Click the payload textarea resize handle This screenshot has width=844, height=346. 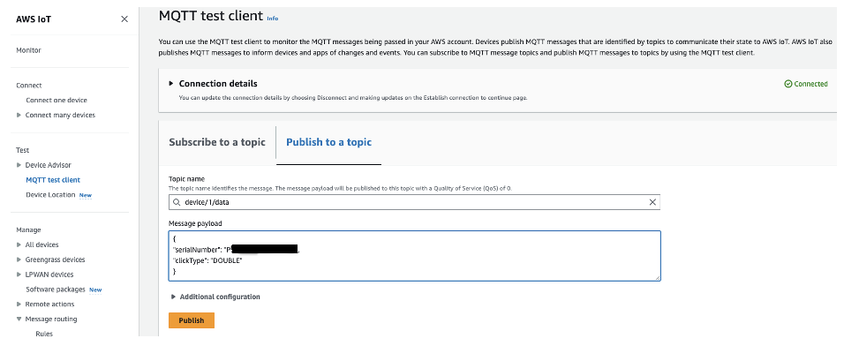tap(657, 278)
